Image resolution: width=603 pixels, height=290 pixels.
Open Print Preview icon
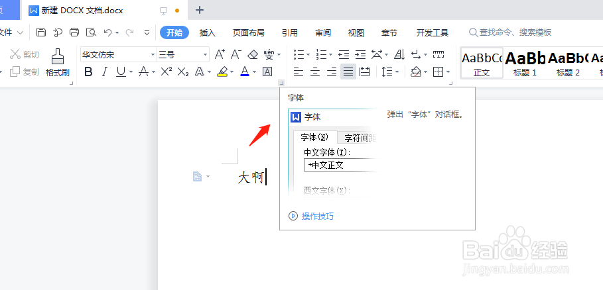click(91, 32)
